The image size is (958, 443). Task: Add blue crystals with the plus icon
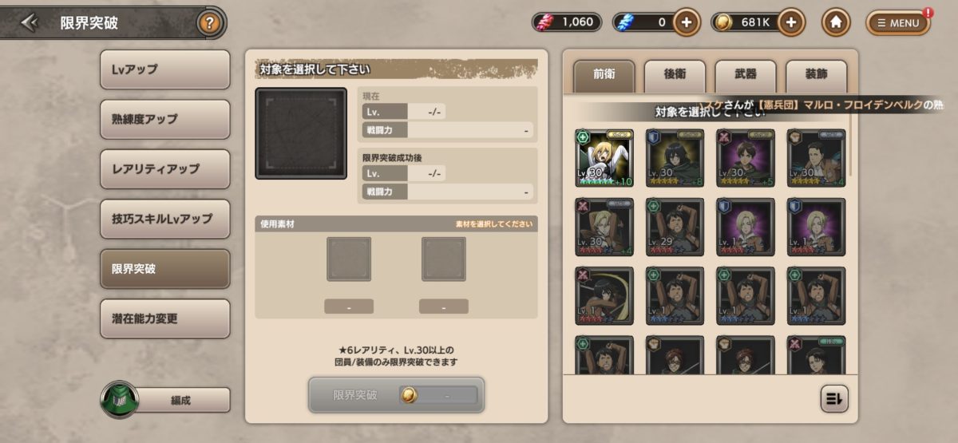[x=687, y=22]
